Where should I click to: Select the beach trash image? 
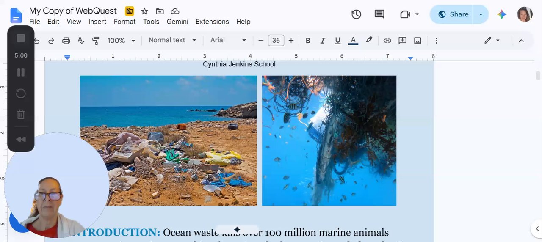168,140
